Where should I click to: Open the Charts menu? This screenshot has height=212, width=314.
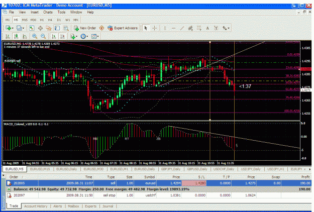click(x=48, y=12)
